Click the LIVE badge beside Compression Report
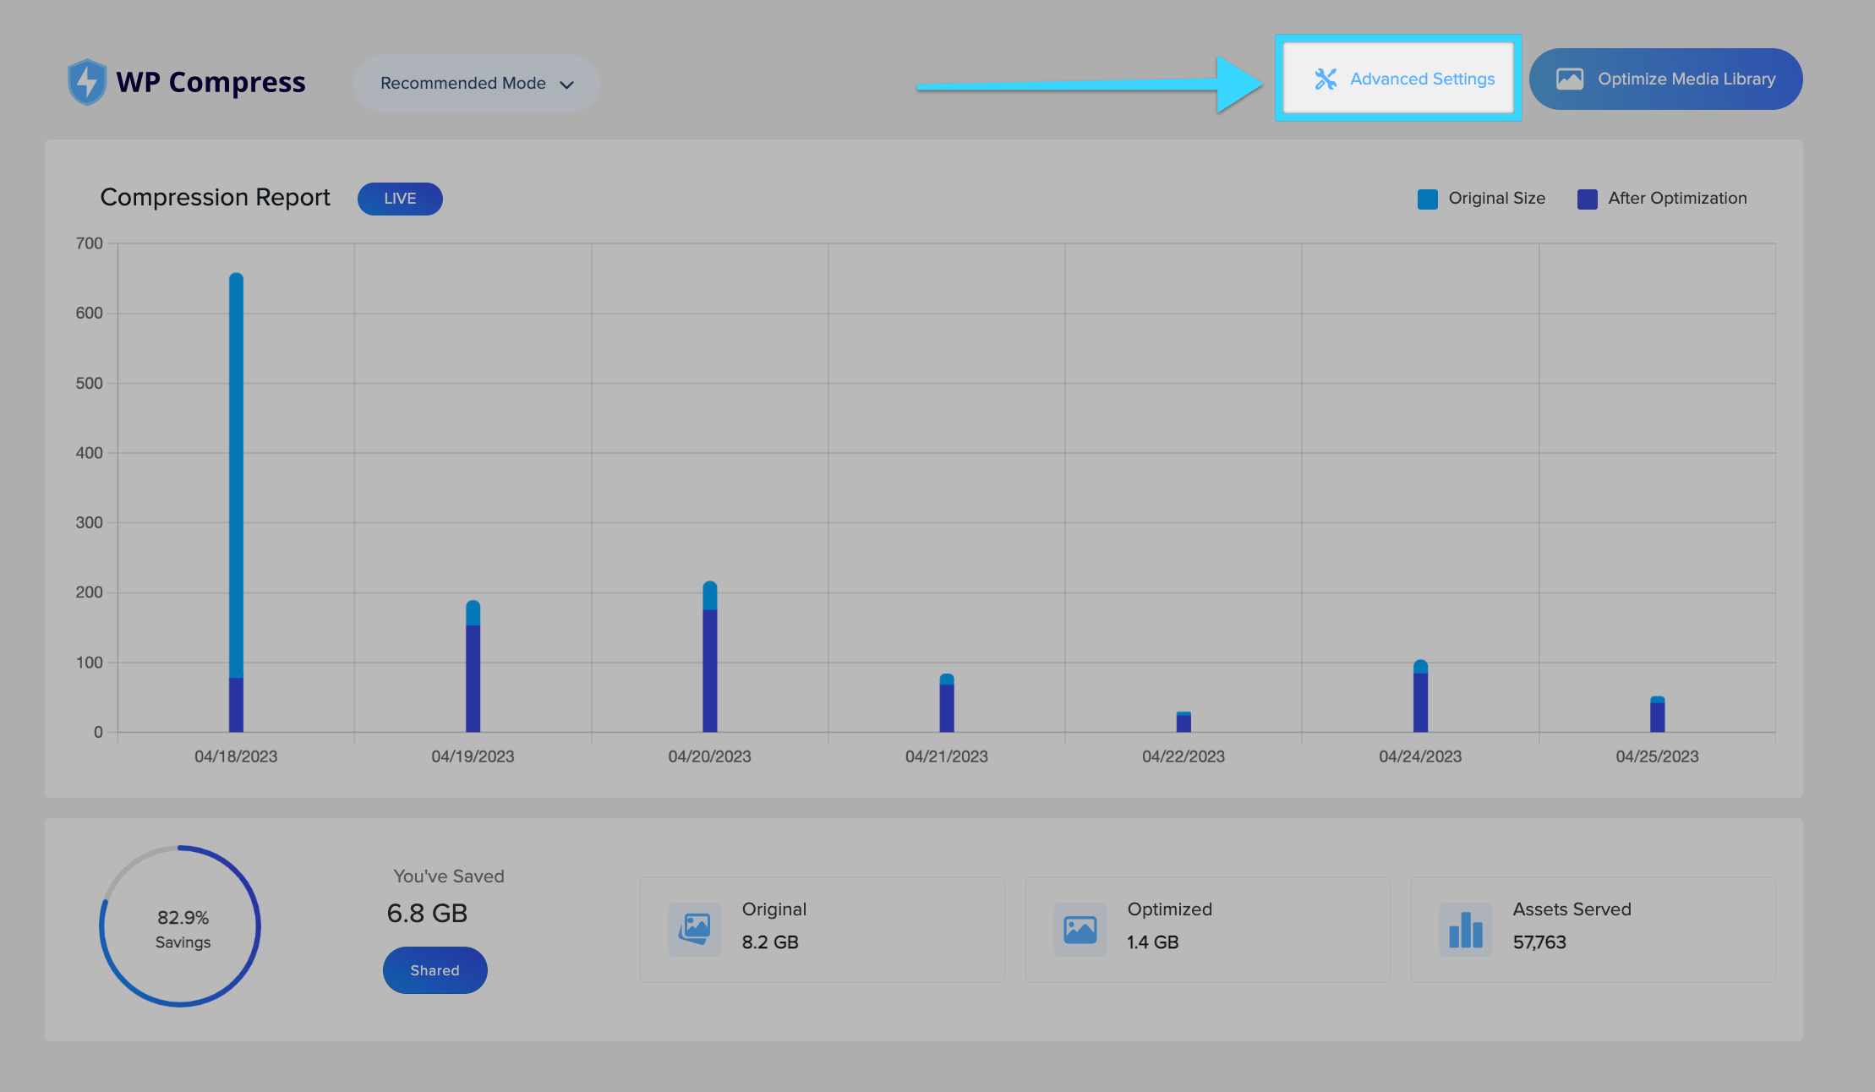 (400, 199)
